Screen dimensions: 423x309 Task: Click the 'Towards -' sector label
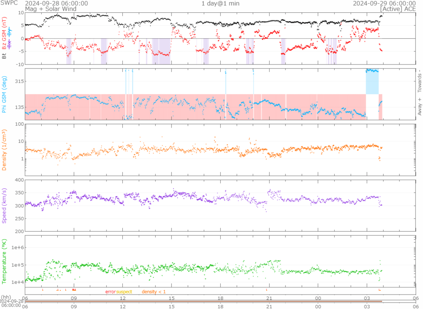coord(419,81)
